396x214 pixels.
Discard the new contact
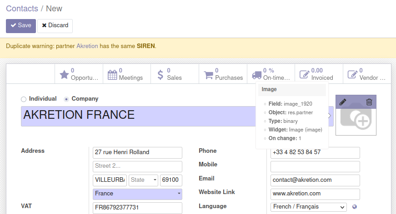coord(55,26)
